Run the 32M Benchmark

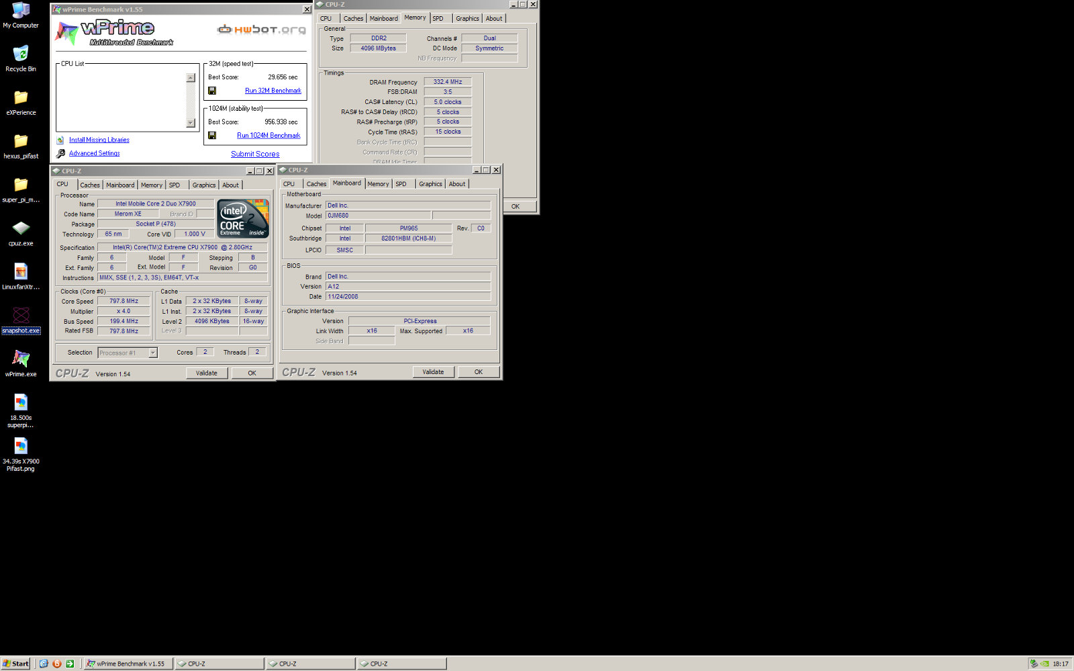(273, 91)
